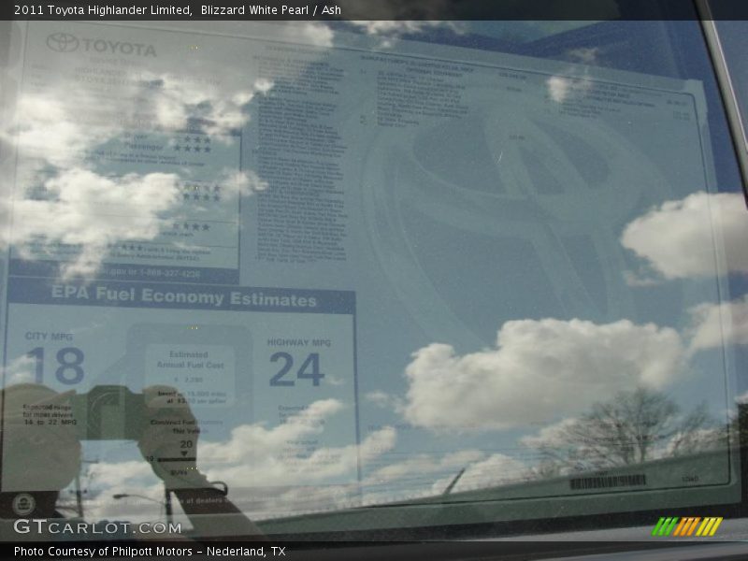Click the "2011 Toyota Highlander Limited" caption title
This screenshot has width=748, height=561.
(103, 9)
